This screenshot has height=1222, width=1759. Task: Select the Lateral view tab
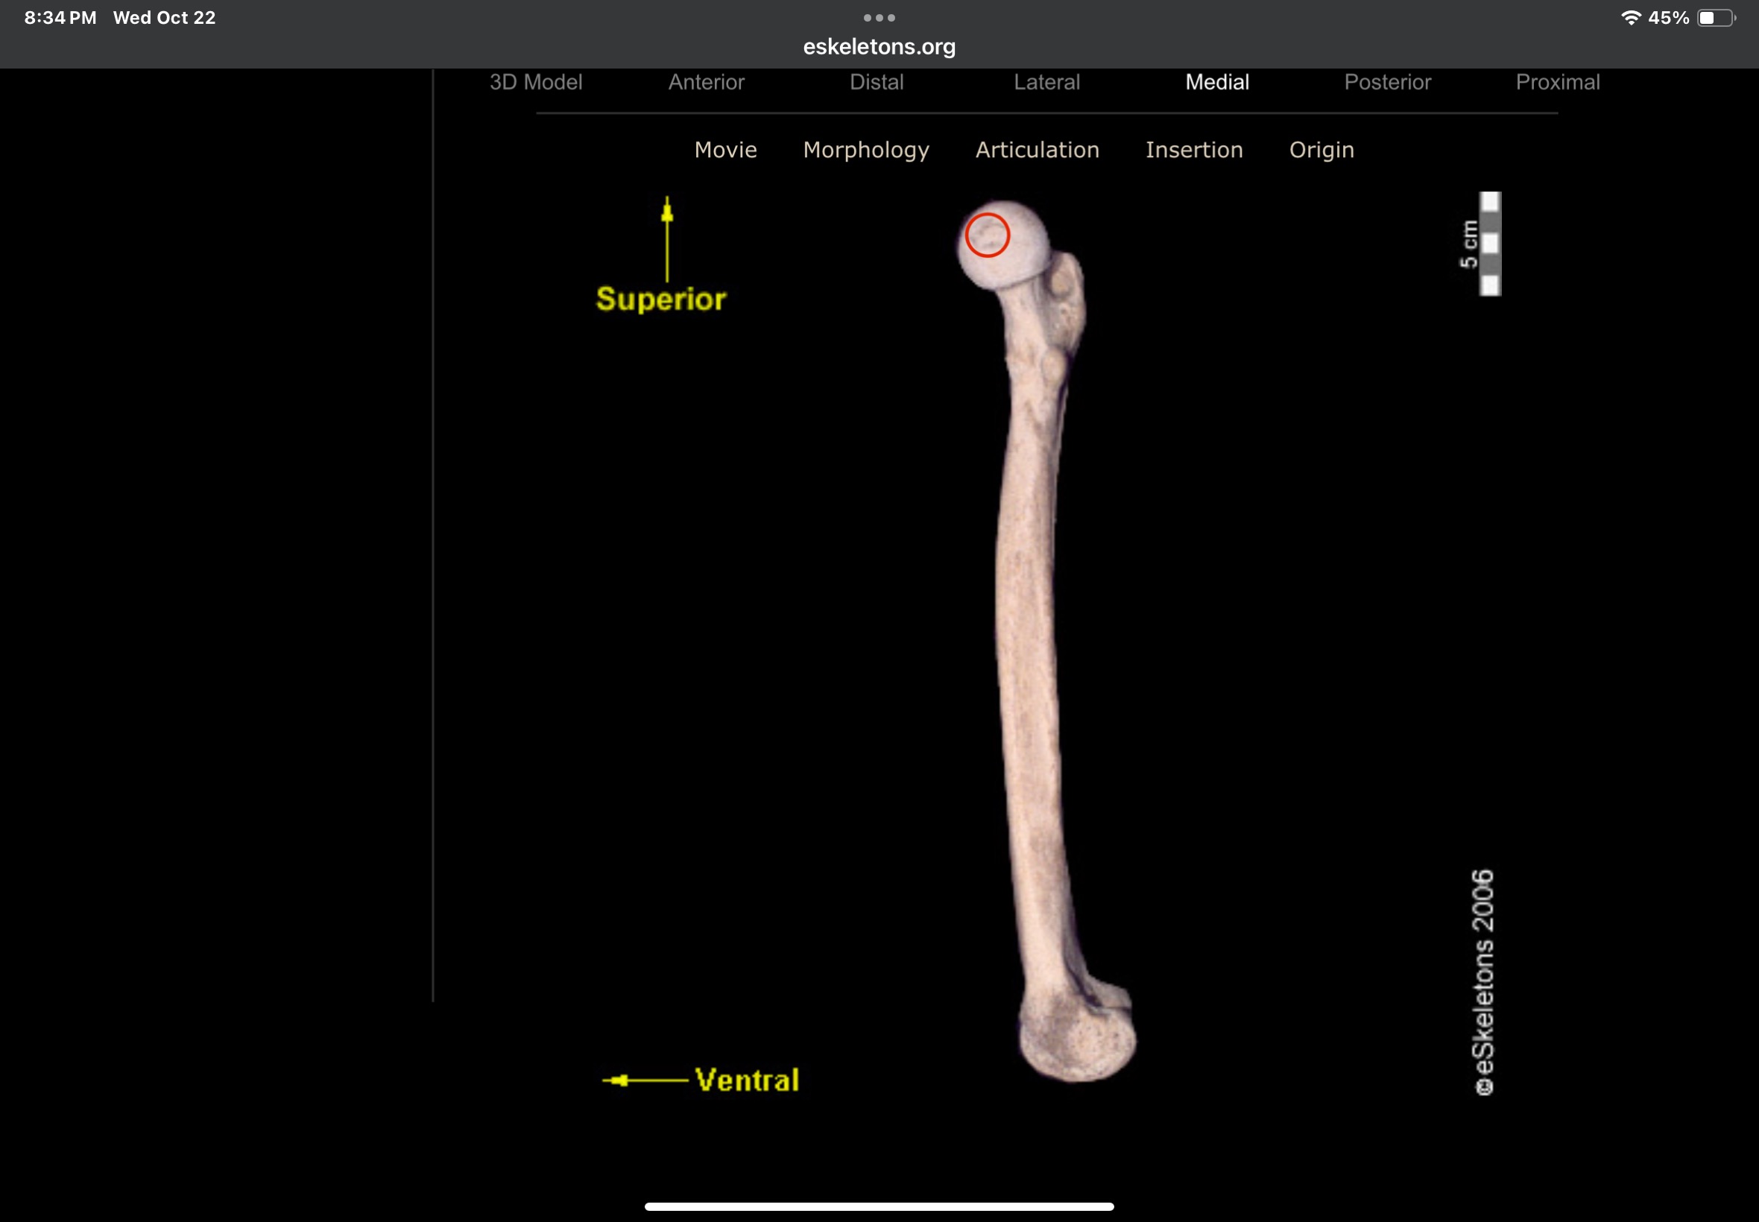click(1046, 82)
